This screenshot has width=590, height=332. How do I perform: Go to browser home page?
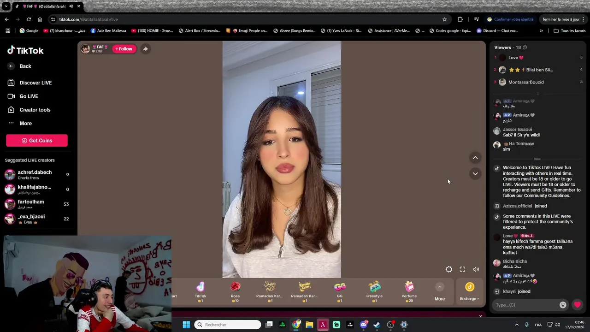pyautogui.click(x=40, y=19)
